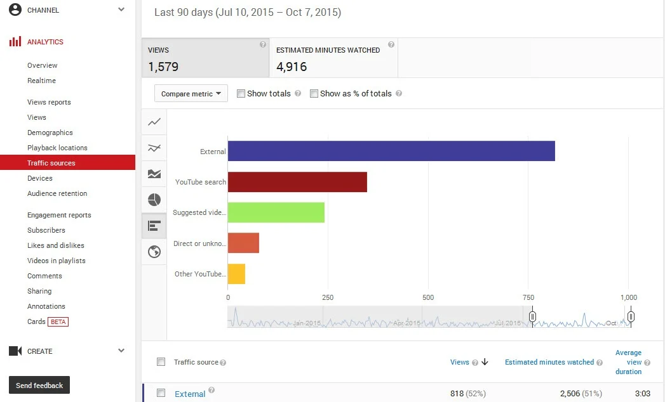This screenshot has height=402, width=665.
Task: Open the interactive map globe icon
Action: click(154, 252)
